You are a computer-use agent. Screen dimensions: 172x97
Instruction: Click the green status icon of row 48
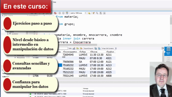coord(30,94)
